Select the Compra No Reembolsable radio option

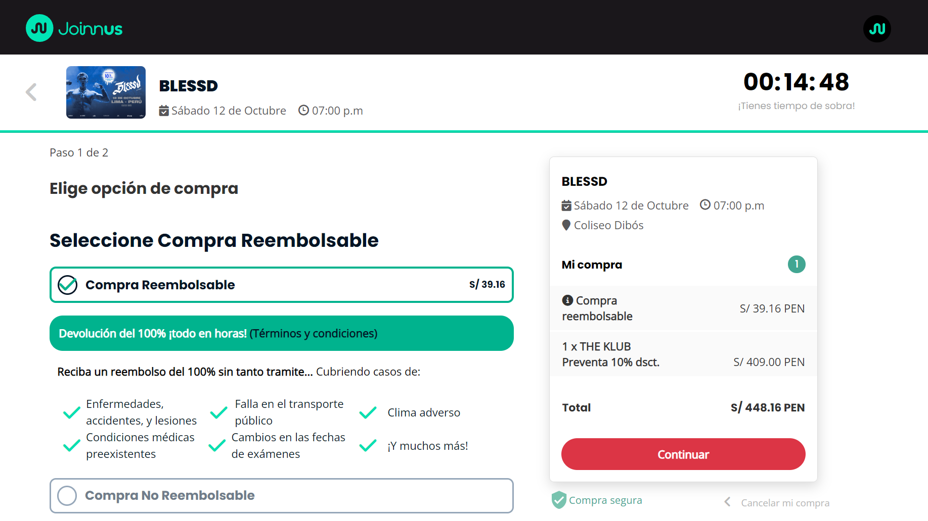point(67,495)
